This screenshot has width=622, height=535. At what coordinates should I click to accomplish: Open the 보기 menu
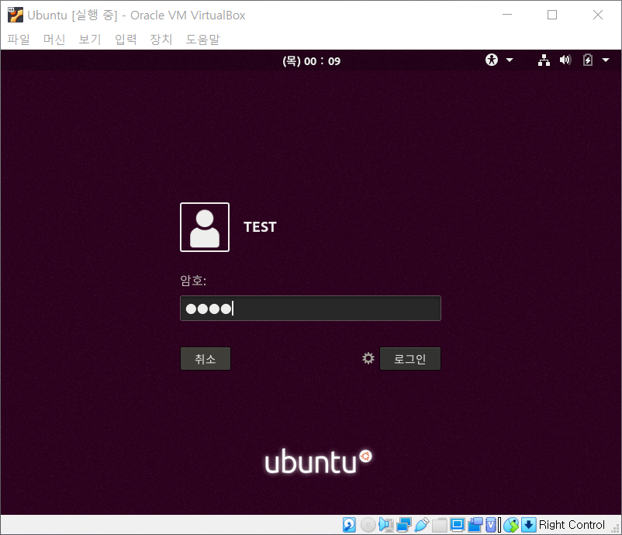click(x=90, y=40)
